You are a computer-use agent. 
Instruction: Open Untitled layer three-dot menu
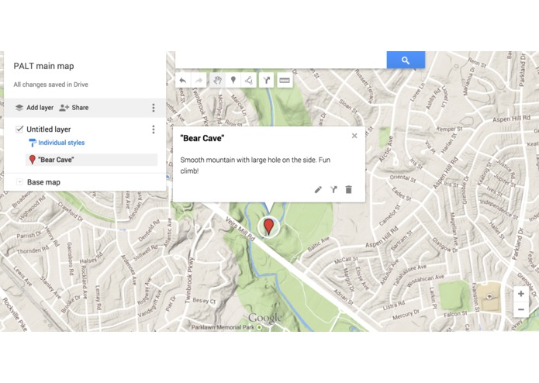click(x=154, y=129)
